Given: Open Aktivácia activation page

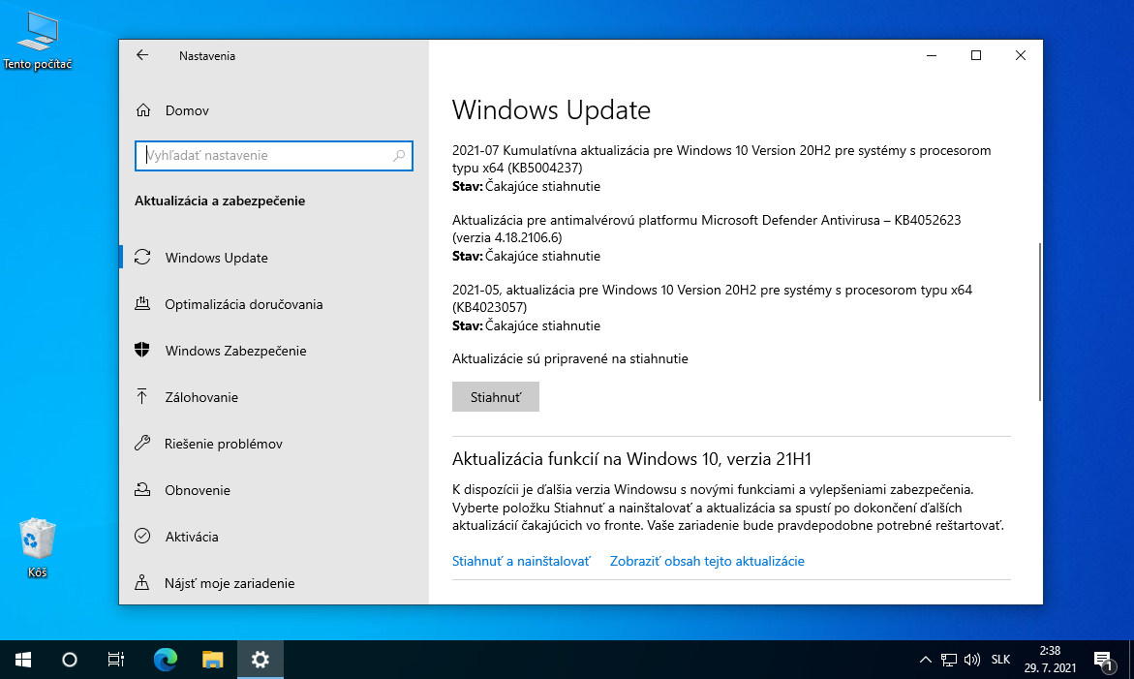Looking at the screenshot, I should (x=192, y=537).
